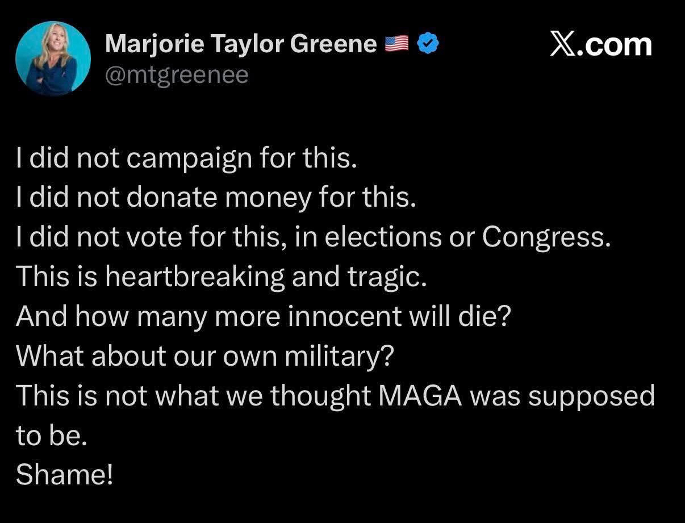Click 'And how many more innocent will die?'
The image size is (685, 523).
(x=264, y=316)
